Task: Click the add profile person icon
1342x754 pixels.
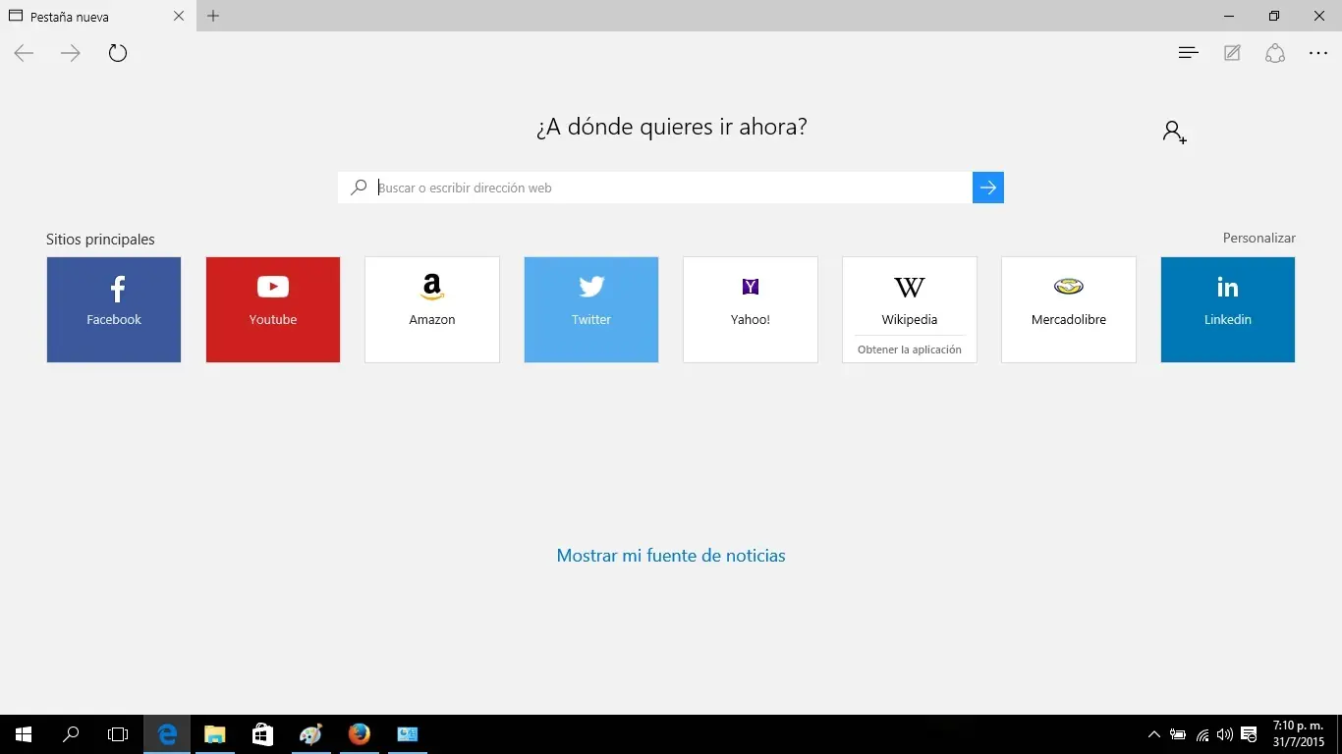Action: click(x=1173, y=131)
